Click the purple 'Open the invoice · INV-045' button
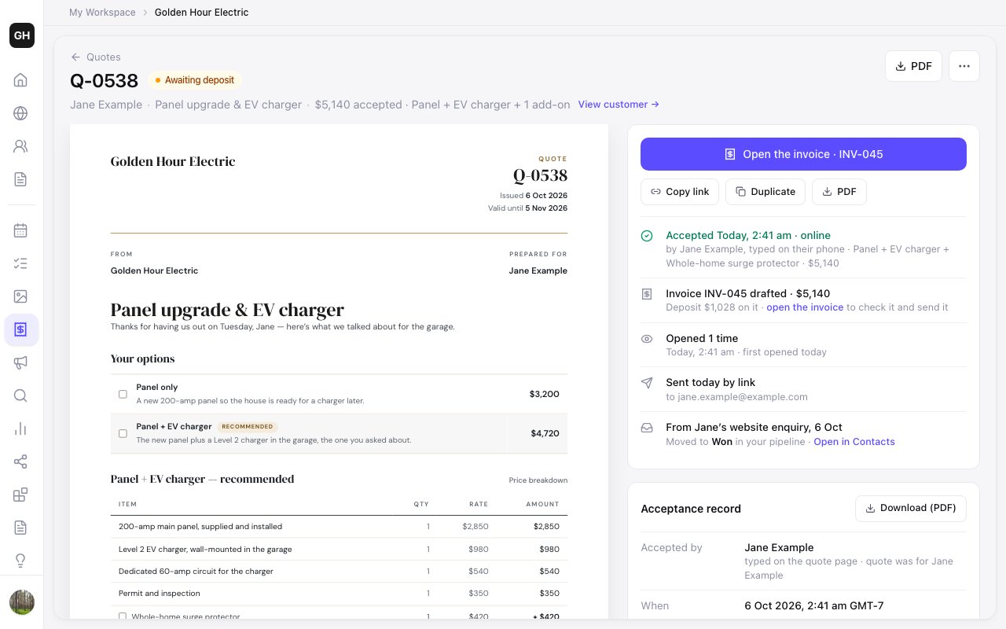1006x629 pixels. pyautogui.click(x=803, y=154)
